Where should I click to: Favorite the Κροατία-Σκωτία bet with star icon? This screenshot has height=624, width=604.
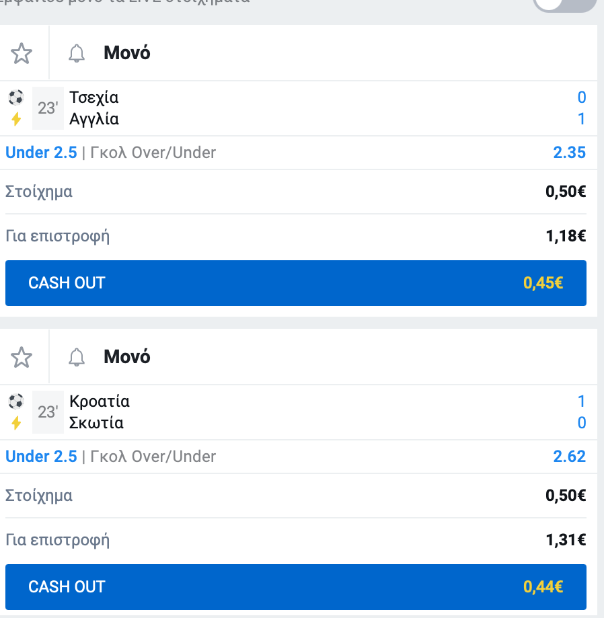(21, 357)
